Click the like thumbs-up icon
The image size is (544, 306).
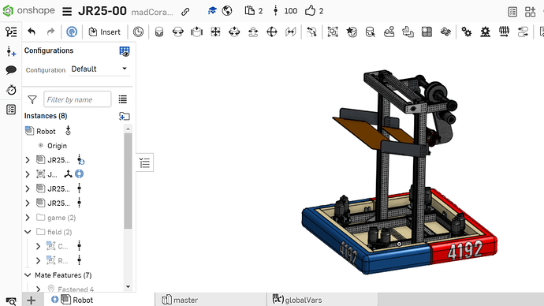[310, 11]
